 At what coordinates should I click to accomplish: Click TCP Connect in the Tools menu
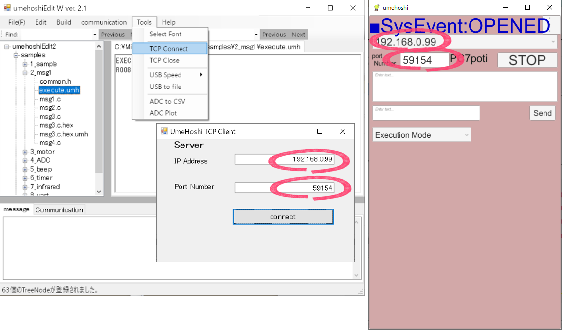168,49
